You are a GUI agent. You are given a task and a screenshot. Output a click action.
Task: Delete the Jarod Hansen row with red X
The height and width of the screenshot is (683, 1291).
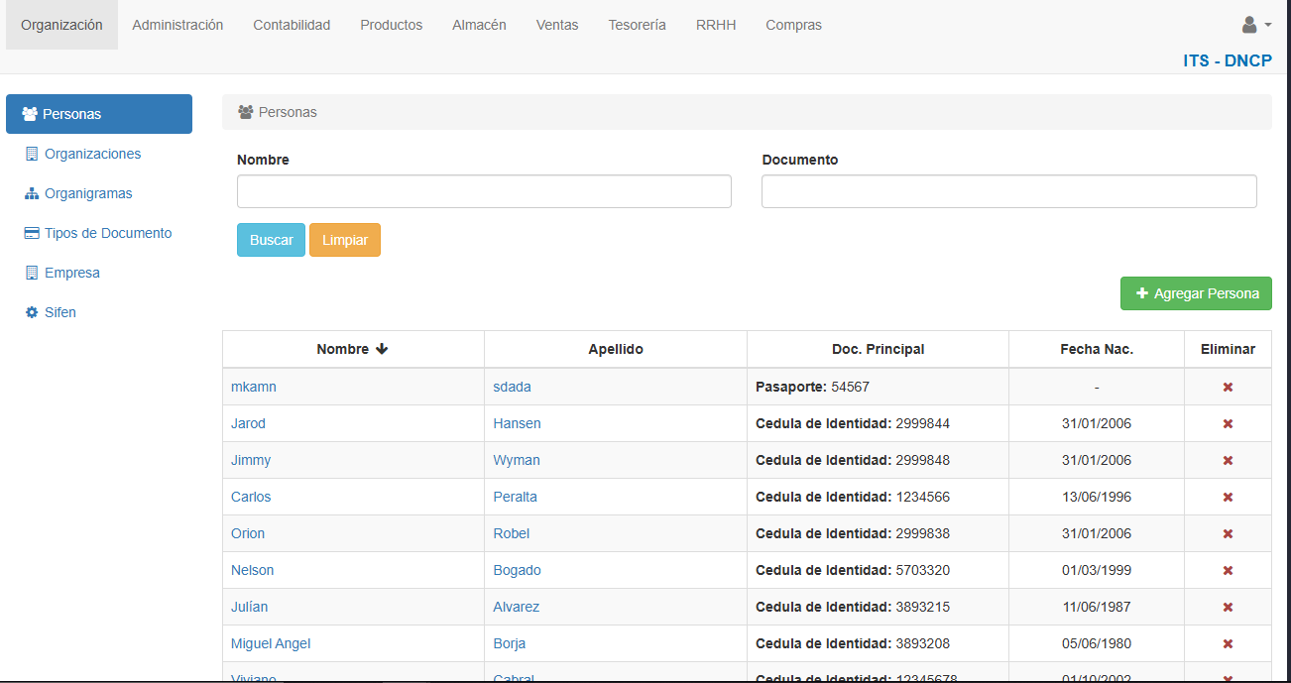pyautogui.click(x=1228, y=423)
